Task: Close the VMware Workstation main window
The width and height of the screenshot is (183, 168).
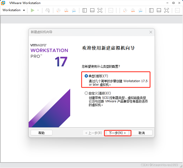Action: (x=179, y=3)
